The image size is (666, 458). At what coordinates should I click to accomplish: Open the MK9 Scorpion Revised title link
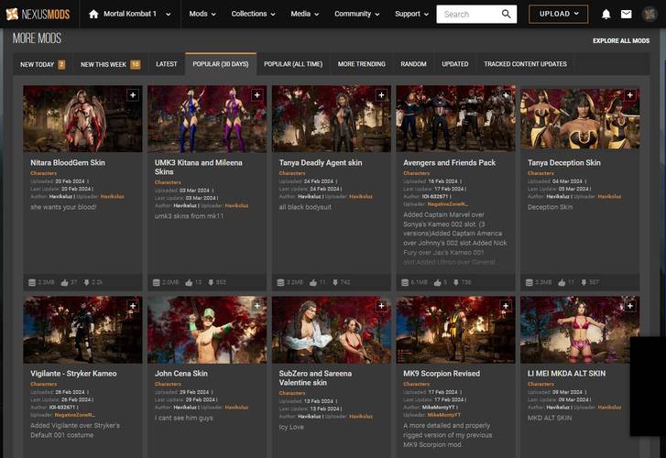[442, 374]
